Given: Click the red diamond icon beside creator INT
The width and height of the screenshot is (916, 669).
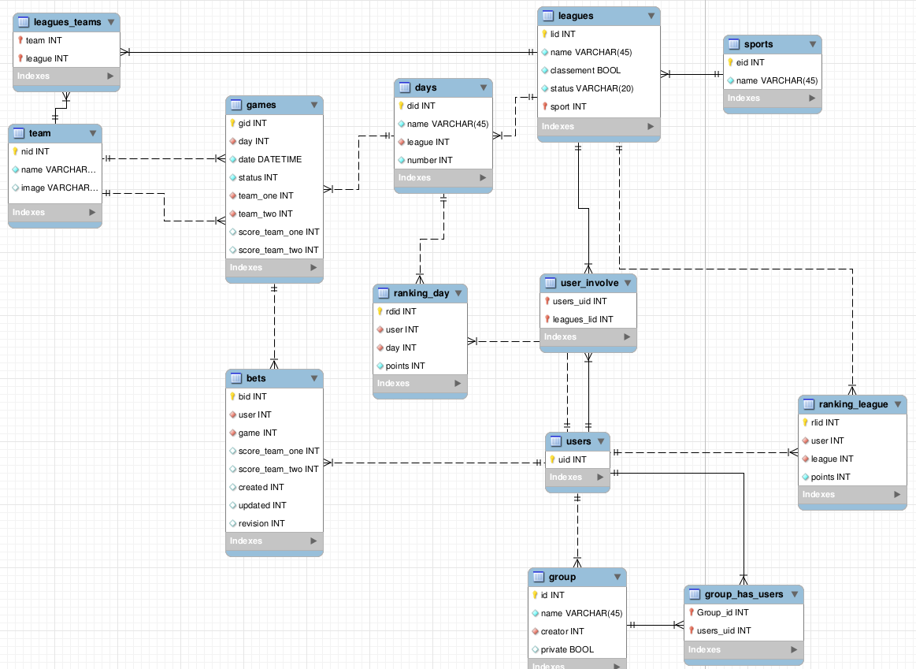Looking at the screenshot, I should 535,631.
